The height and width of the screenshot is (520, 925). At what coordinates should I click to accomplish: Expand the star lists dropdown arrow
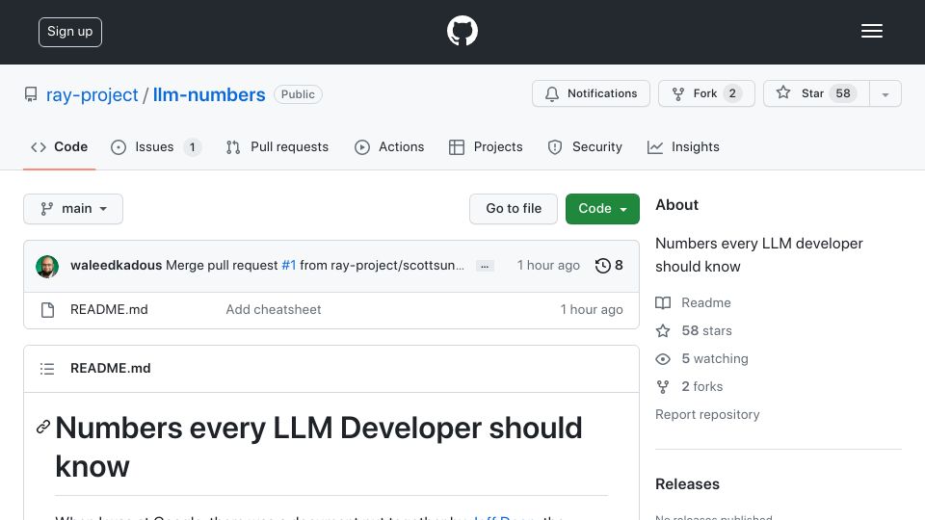click(x=885, y=94)
